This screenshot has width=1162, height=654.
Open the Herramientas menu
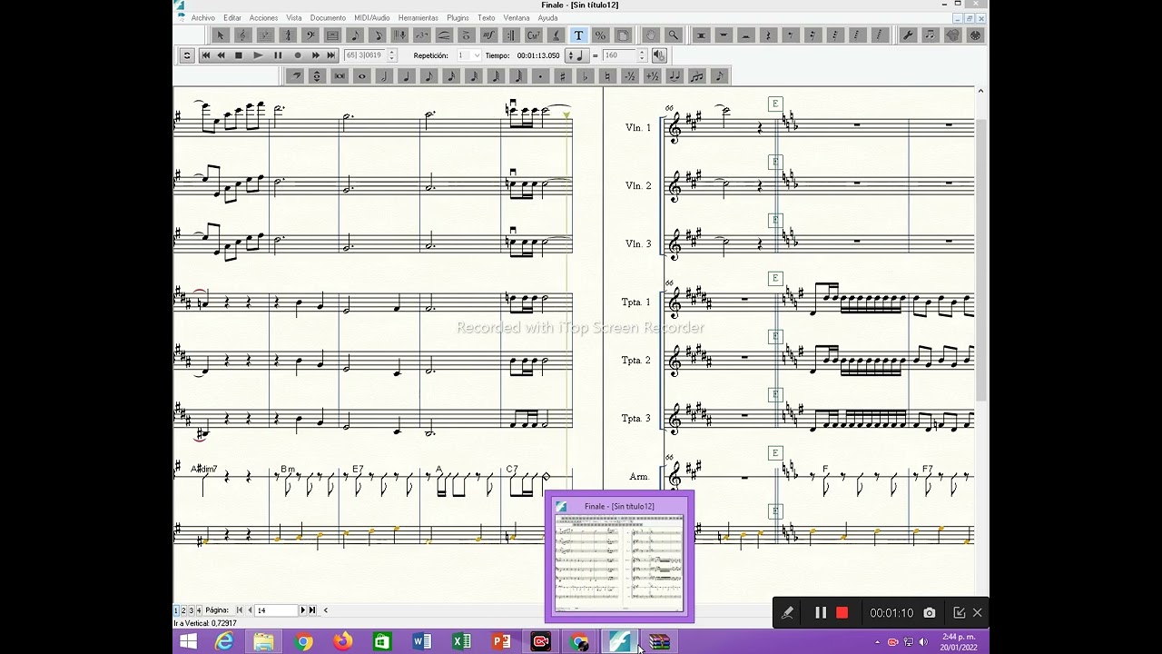[418, 17]
